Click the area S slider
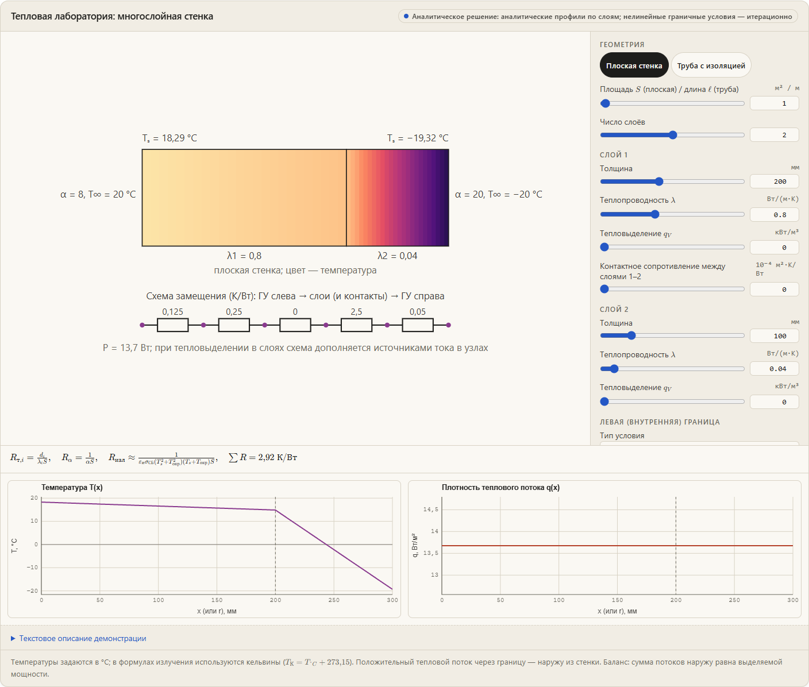Screen dimensions: 809x687 coord(672,103)
